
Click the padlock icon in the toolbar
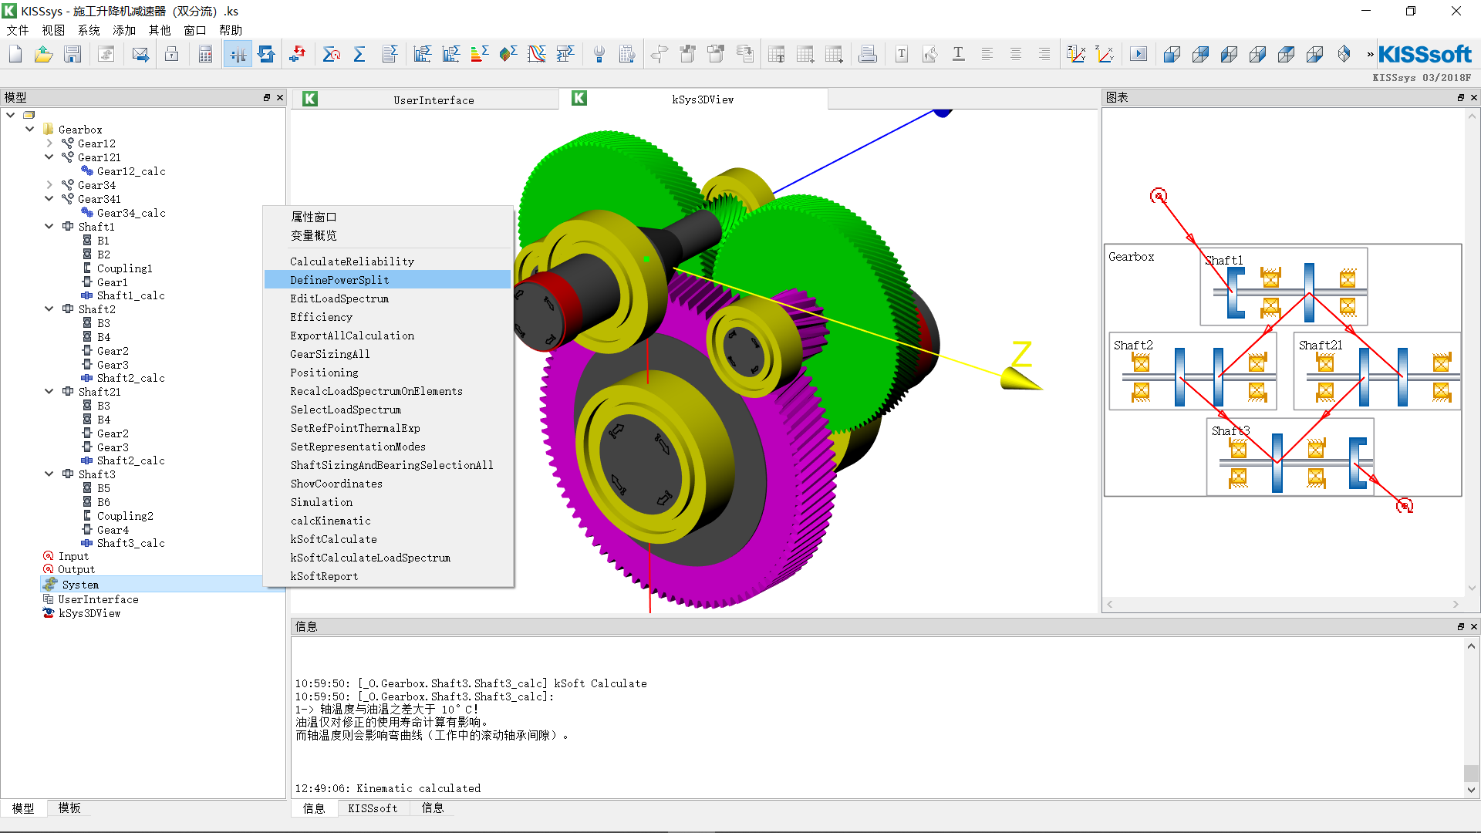[172, 54]
